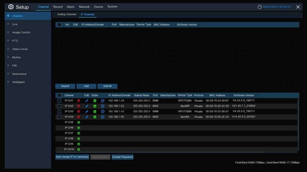Check the select-all box in search results table
Viewport: 307px width, 172px height.
(x=59, y=25)
